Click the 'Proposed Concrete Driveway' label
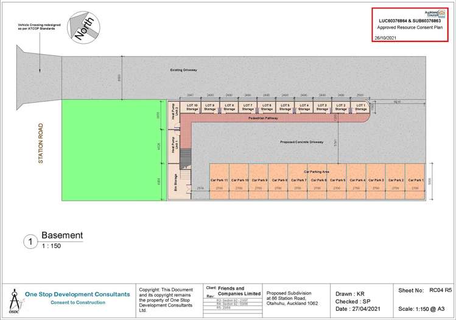 pyautogui.click(x=301, y=142)
